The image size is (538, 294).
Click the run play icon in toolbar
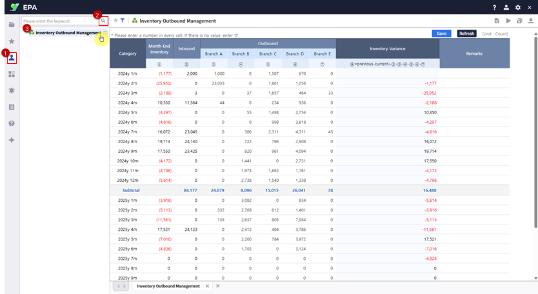coord(508,21)
